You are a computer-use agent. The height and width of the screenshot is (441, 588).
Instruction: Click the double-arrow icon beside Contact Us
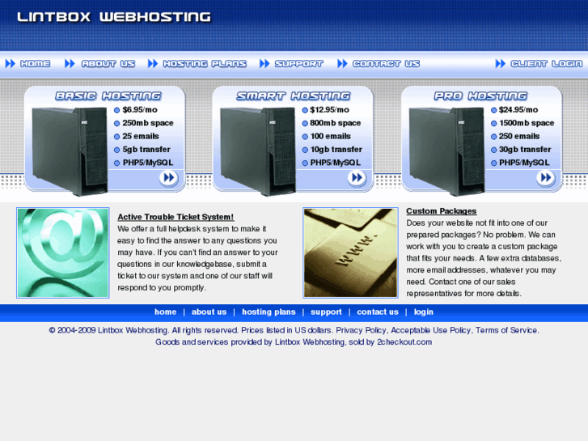tap(342, 64)
